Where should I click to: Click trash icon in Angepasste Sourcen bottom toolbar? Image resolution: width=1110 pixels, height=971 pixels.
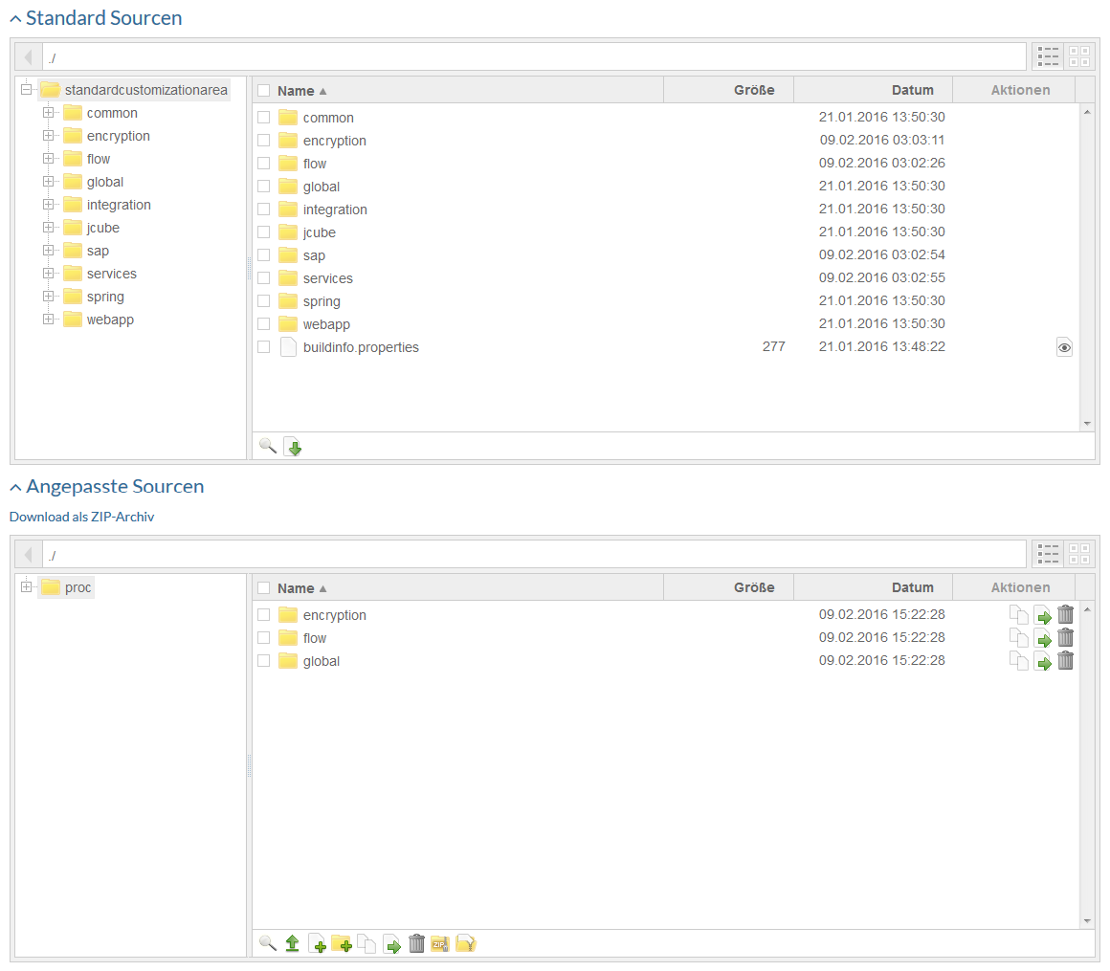[417, 943]
